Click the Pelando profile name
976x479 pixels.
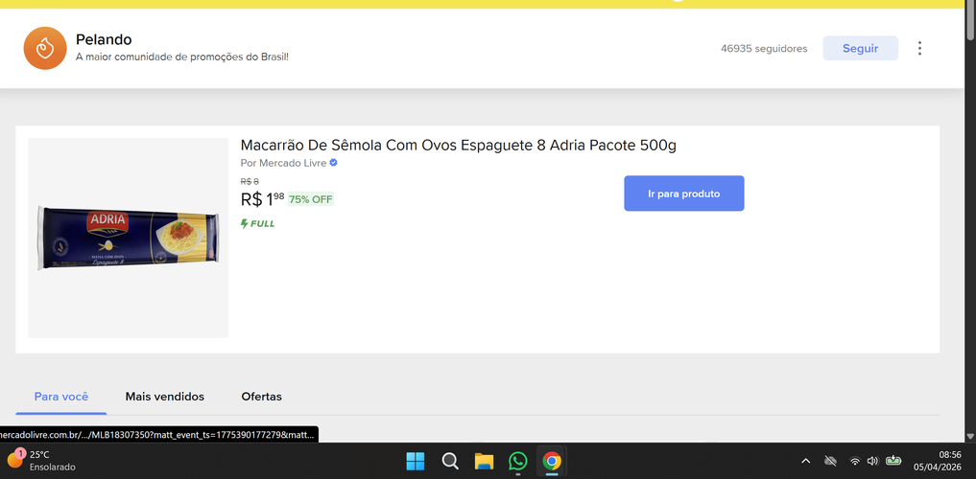click(x=104, y=40)
